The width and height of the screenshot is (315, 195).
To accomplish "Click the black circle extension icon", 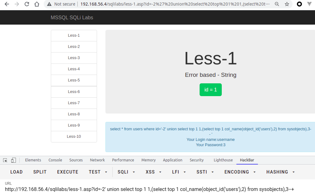I will click(299, 4).
